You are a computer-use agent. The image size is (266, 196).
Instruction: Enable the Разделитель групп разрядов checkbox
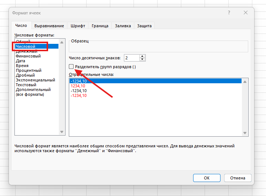click(71, 67)
